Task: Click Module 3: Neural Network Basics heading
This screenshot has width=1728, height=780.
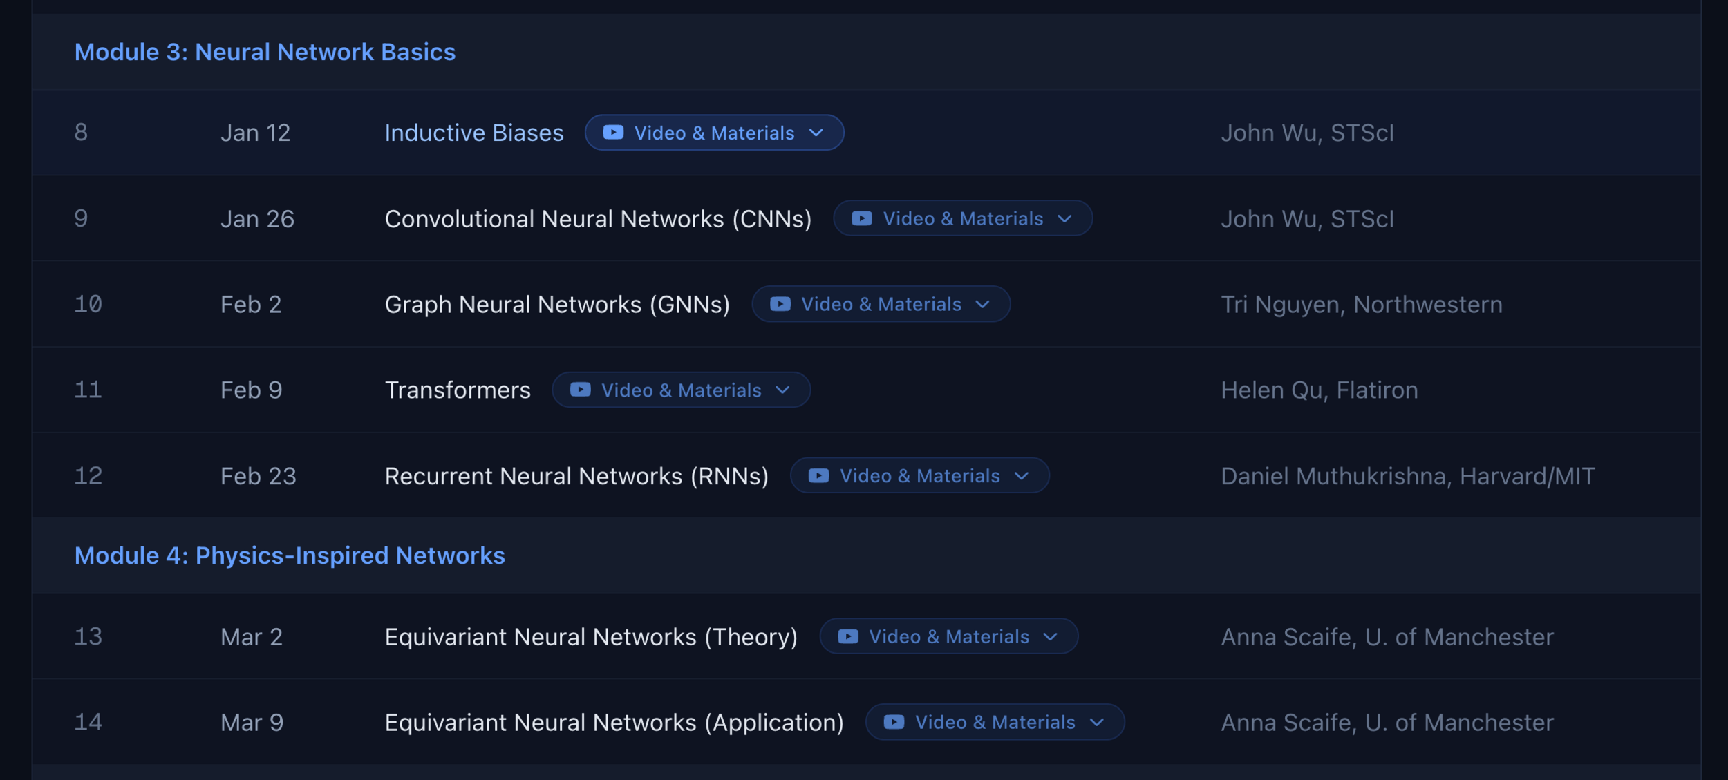Action: coord(265,52)
